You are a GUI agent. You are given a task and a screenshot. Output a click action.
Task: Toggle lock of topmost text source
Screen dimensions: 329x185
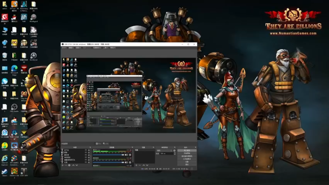[x=89, y=150]
